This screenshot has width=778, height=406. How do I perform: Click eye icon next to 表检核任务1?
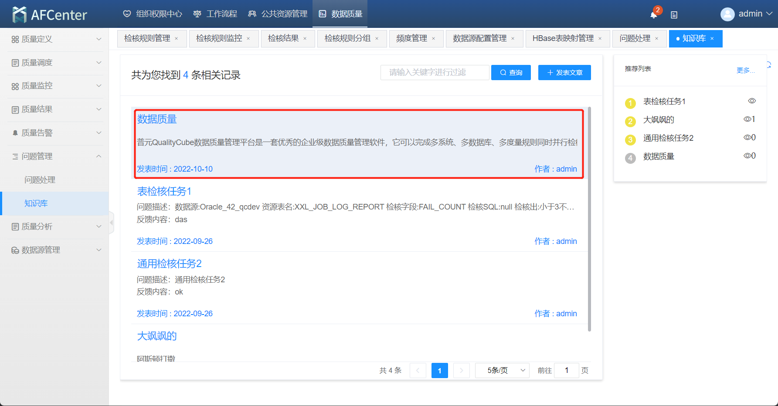click(x=752, y=101)
